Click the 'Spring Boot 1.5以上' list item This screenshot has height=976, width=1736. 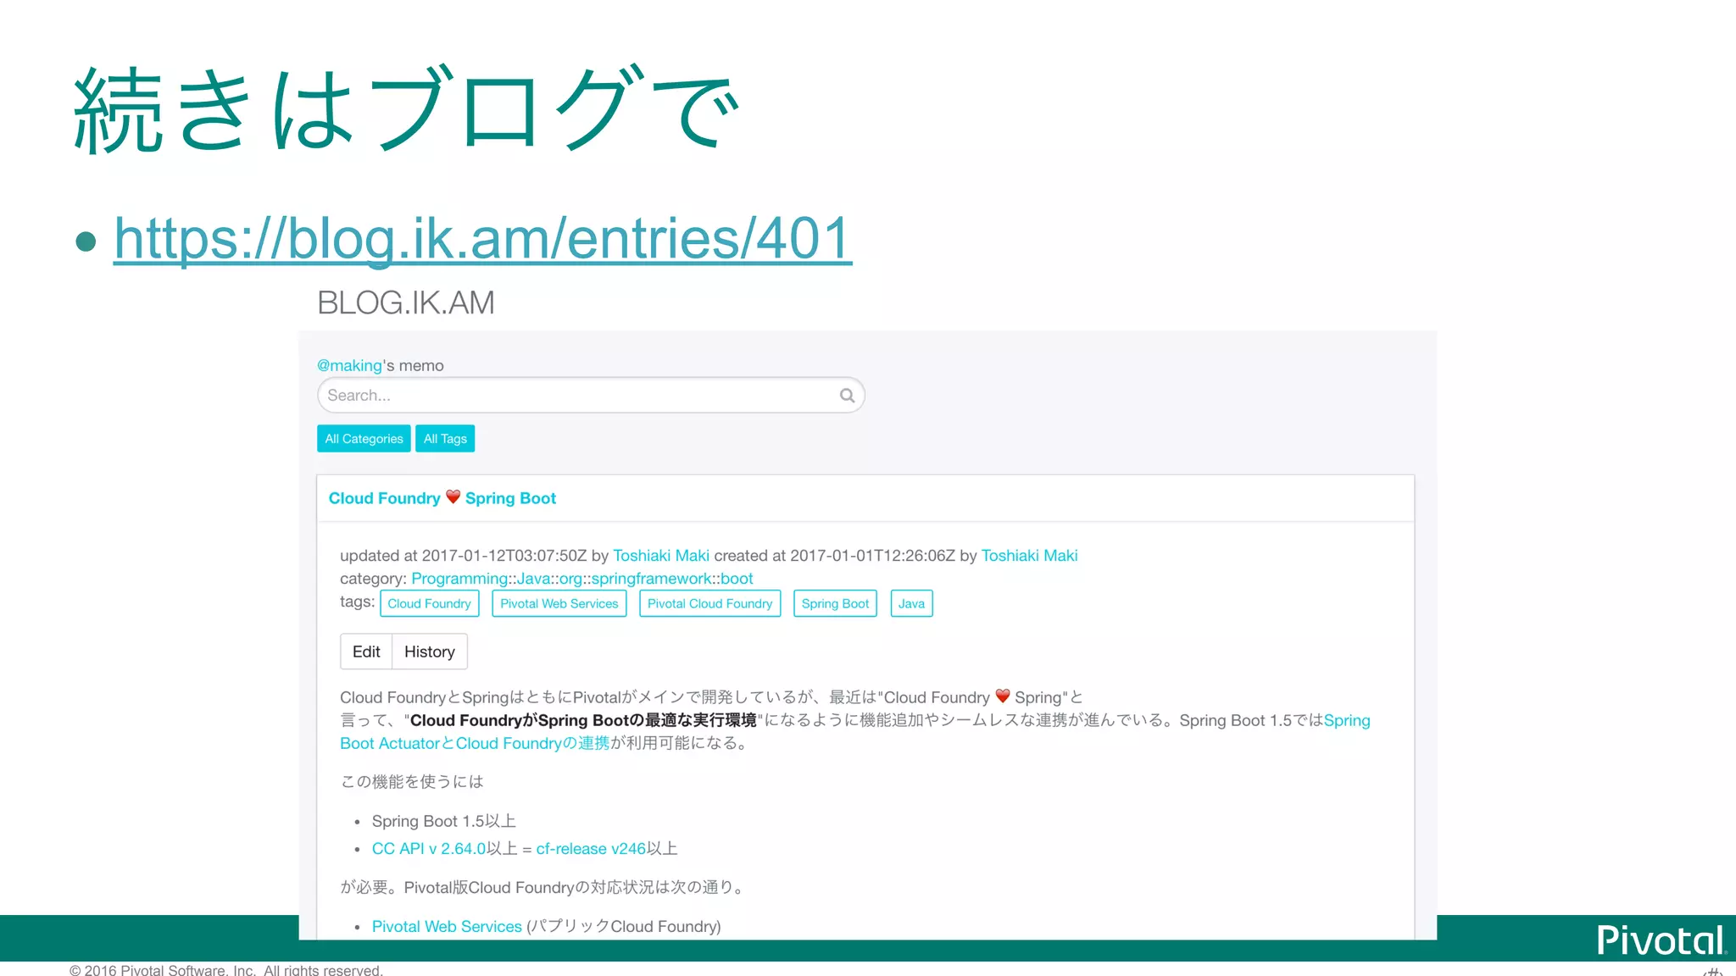(444, 821)
